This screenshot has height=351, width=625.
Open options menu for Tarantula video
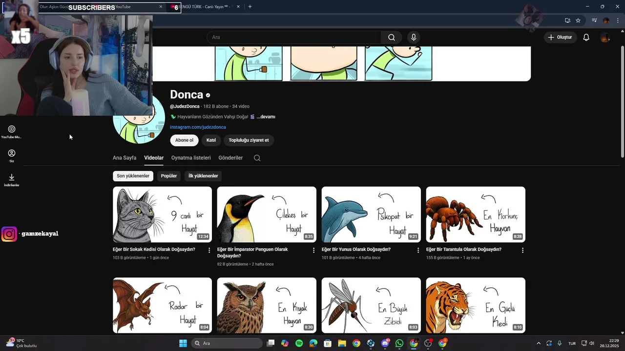click(522, 250)
